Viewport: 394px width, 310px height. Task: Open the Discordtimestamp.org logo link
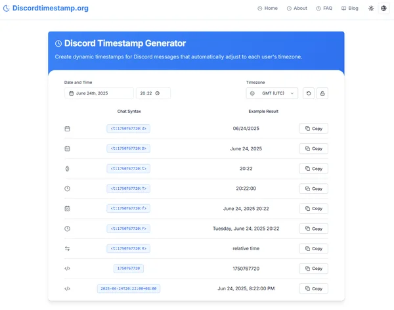click(x=46, y=8)
